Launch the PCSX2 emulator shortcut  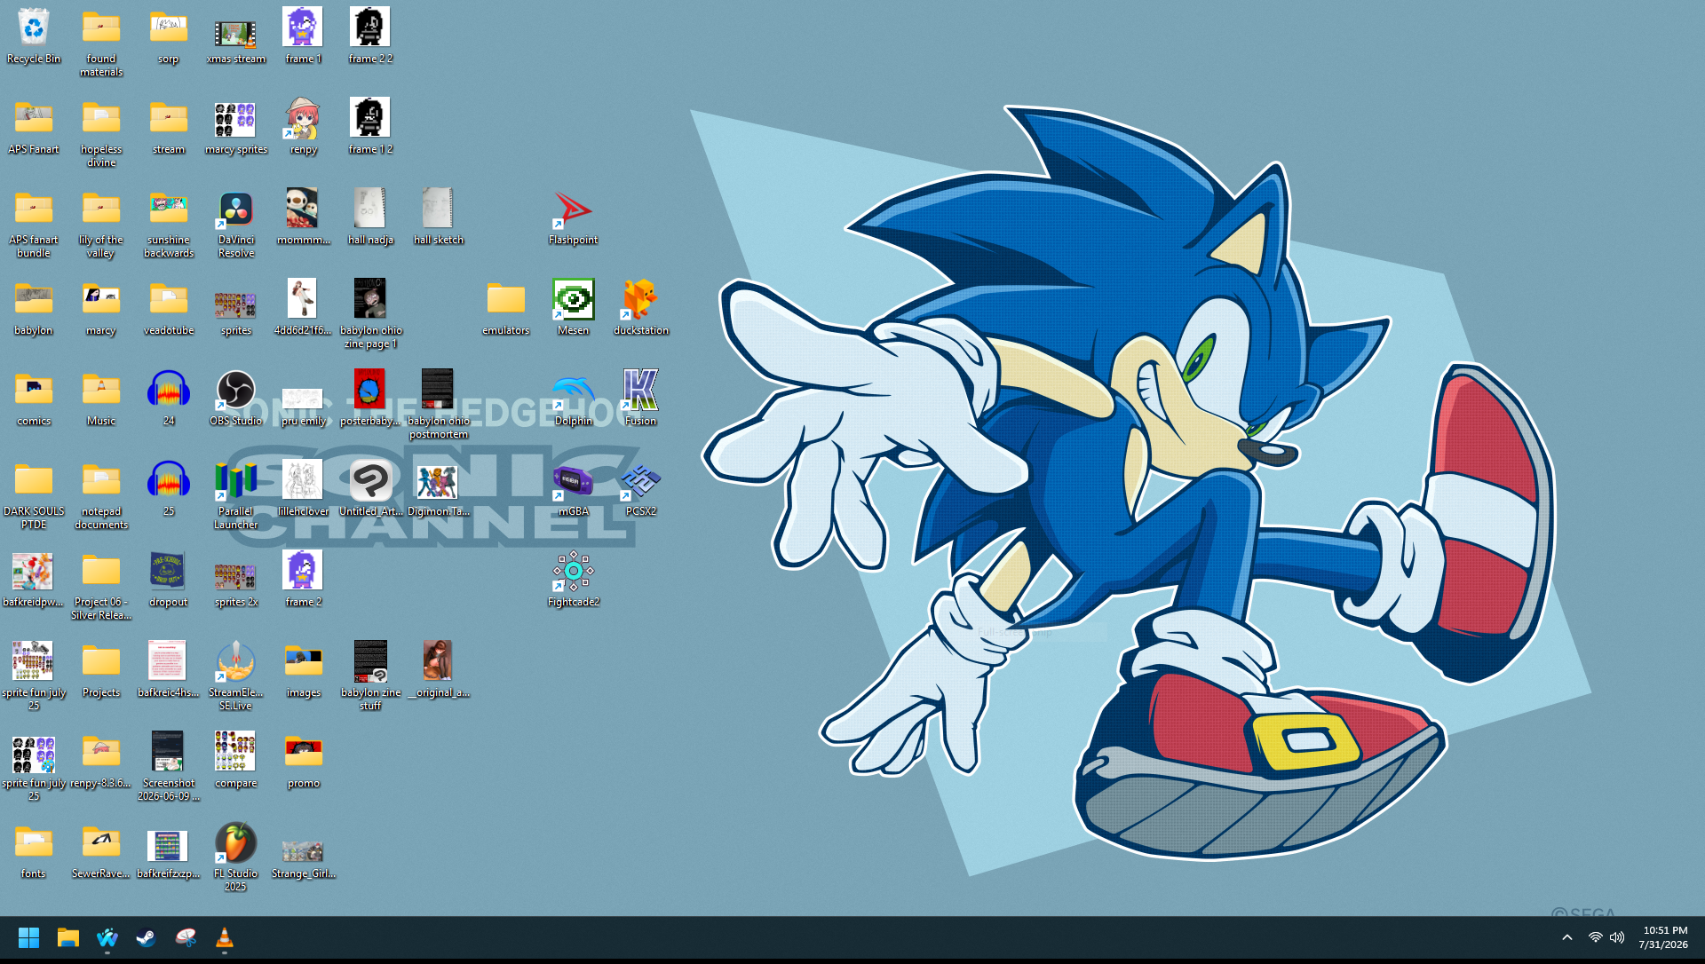[x=640, y=488]
